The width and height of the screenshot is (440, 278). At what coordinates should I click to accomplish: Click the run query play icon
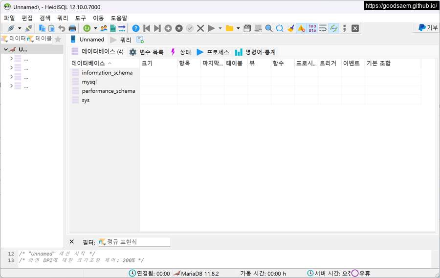(x=211, y=28)
